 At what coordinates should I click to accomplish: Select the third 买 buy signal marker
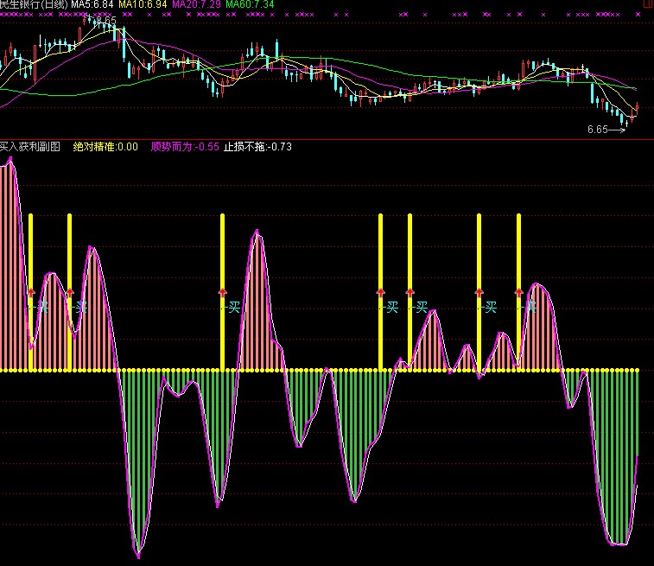coord(233,307)
